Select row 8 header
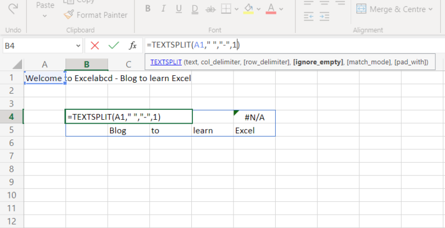 click(12, 169)
